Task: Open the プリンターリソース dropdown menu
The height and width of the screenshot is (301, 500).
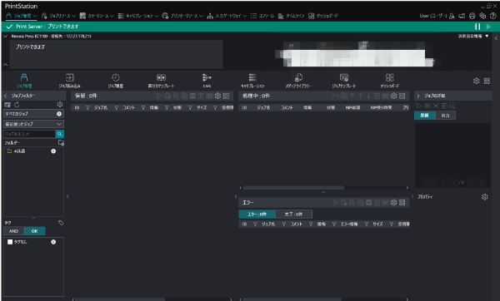Action: pyautogui.click(x=182, y=16)
